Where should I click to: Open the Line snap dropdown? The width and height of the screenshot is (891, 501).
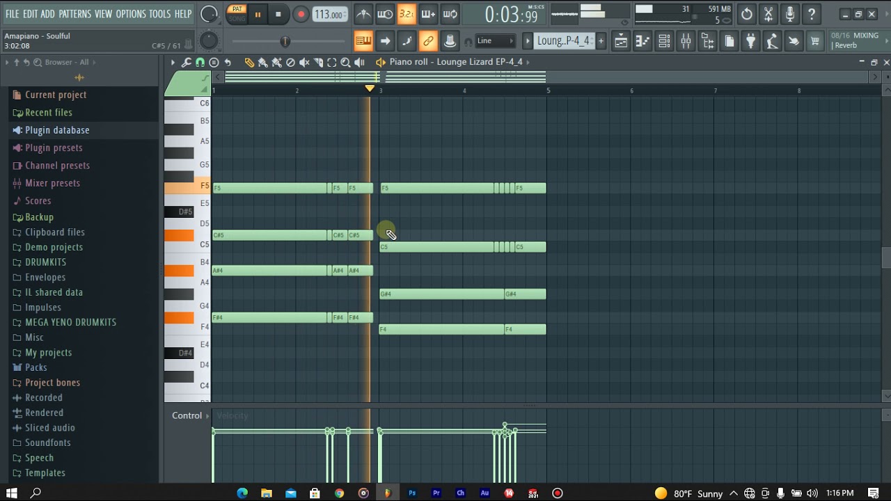click(496, 41)
